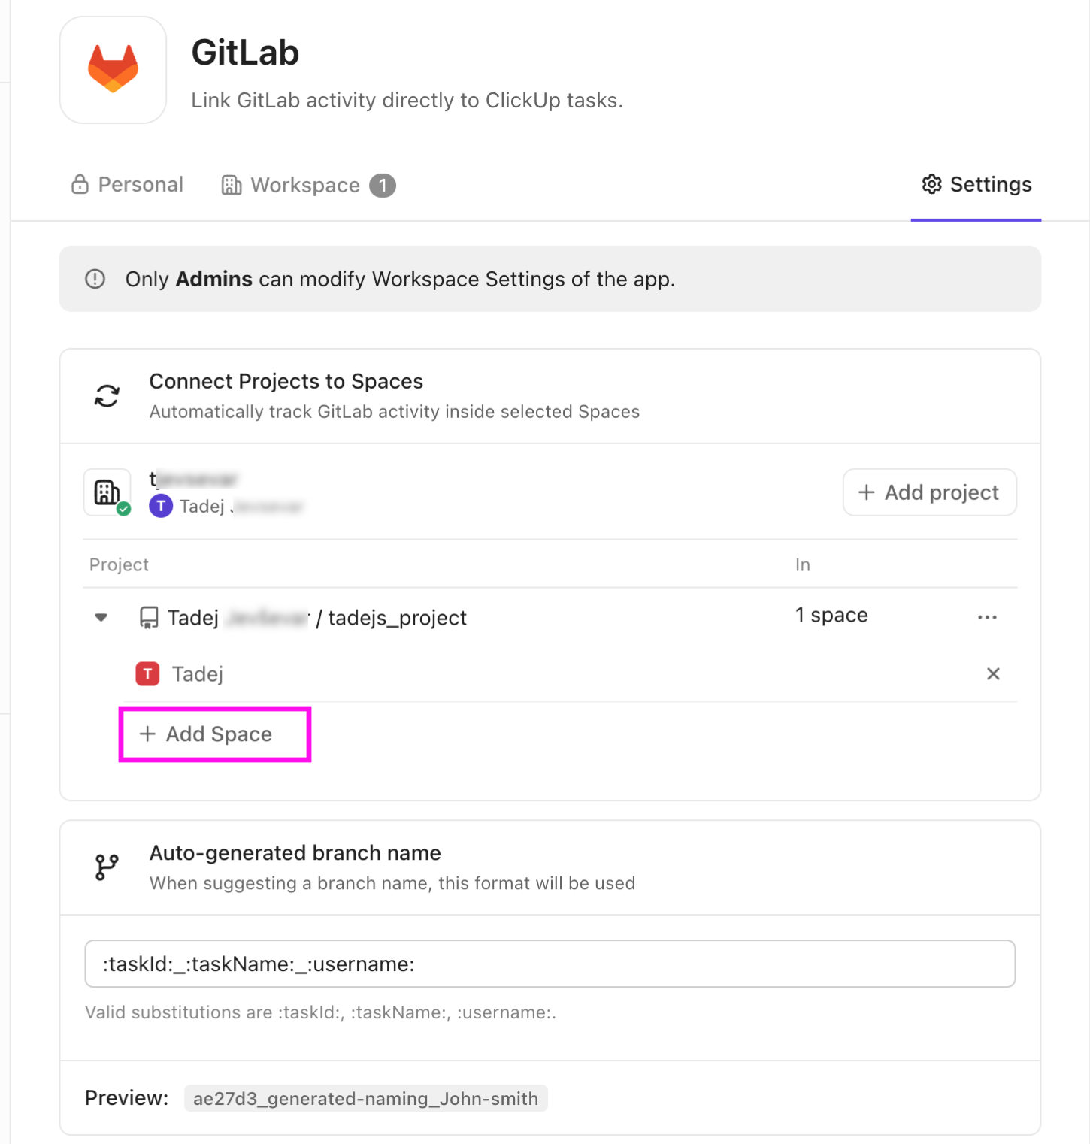
Task: Click the info circle icon in admins notice
Action: pos(95,279)
